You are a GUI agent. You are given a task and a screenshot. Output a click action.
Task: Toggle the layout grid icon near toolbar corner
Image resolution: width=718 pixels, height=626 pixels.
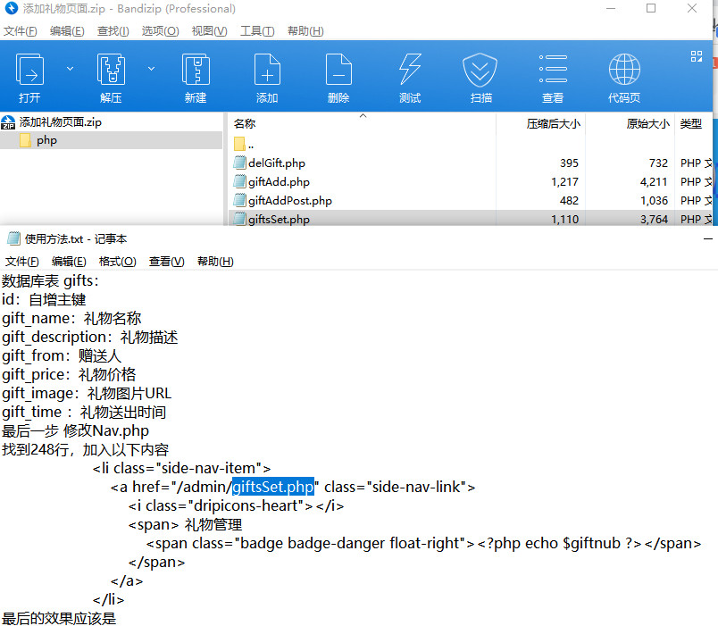click(696, 56)
